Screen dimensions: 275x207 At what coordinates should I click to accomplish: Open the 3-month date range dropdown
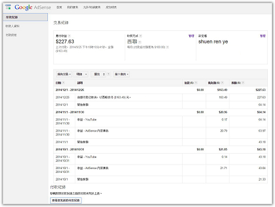[122, 74]
